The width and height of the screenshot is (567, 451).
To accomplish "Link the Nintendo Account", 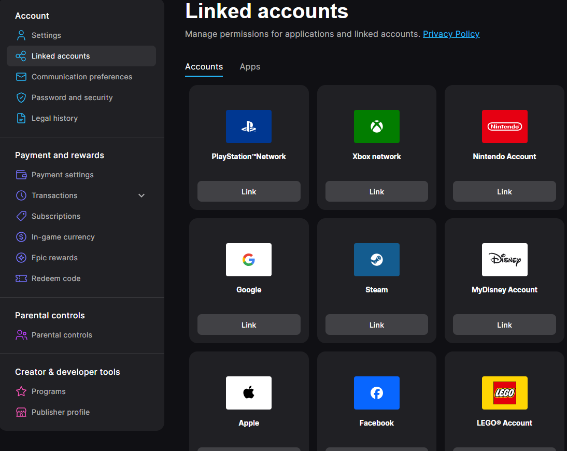I will [504, 191].
